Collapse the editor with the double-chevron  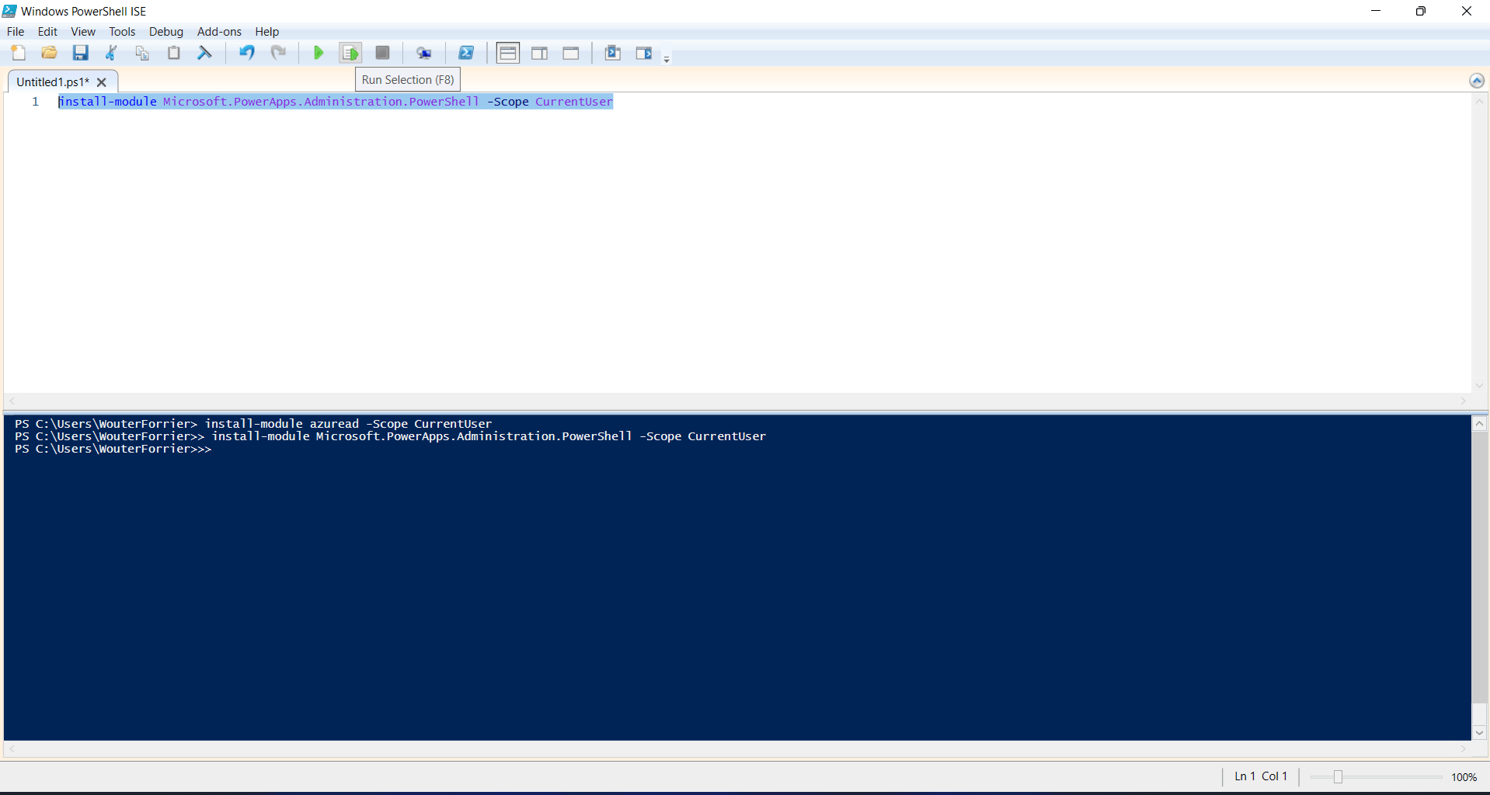[x=1478, y=80]
